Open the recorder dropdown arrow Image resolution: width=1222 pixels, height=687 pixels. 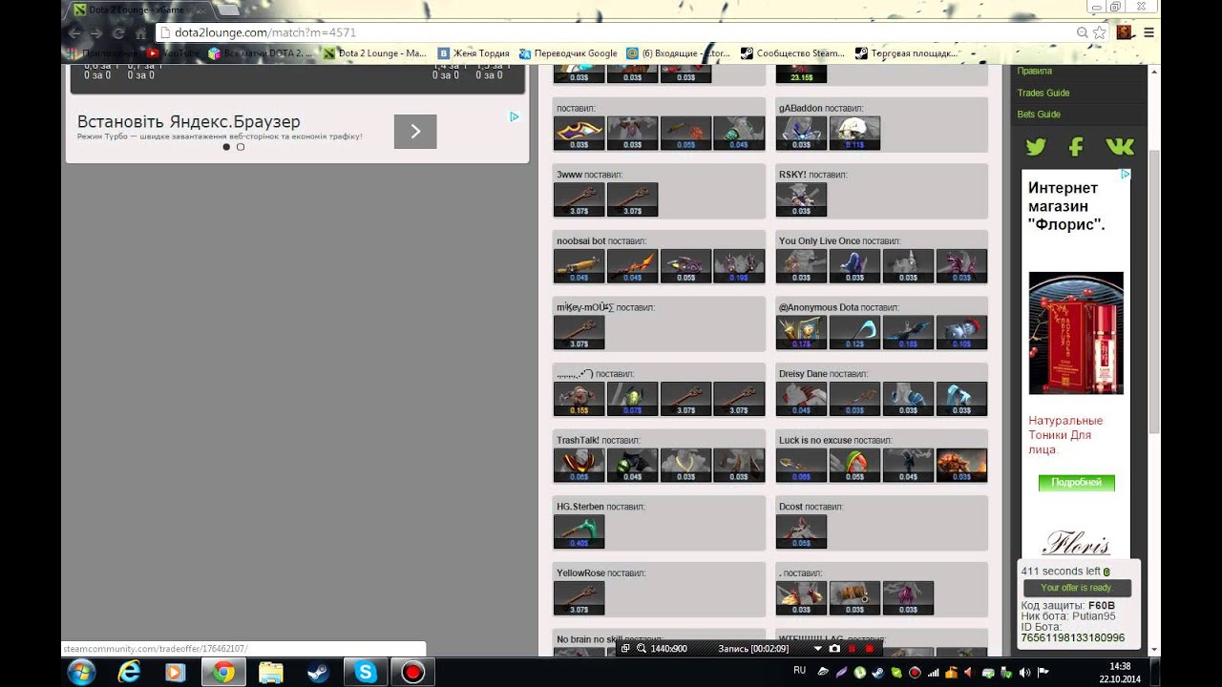pos(817,649)
